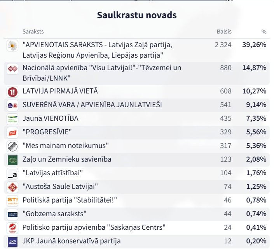Select the JKP Jaunā konservatīvā partija row
This screenshot has width=274, height=250.
[x=137, y=242]
